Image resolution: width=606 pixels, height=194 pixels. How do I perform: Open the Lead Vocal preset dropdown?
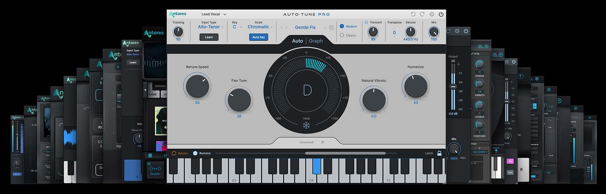(214, 14)
